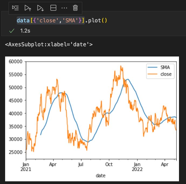186x184 pixels.
Task: Click the 40000 y-axis label
Action: coord(16,114)
